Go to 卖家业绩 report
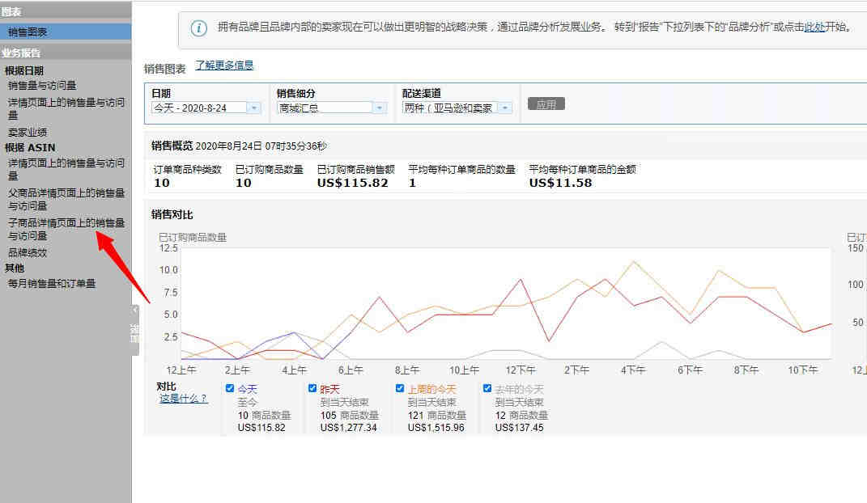Image resolution: width=867 pixels, height=503 pixels. click(x=28, y=132)
